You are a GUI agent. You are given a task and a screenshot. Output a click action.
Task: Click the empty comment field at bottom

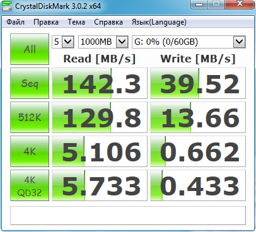(128, 216)
